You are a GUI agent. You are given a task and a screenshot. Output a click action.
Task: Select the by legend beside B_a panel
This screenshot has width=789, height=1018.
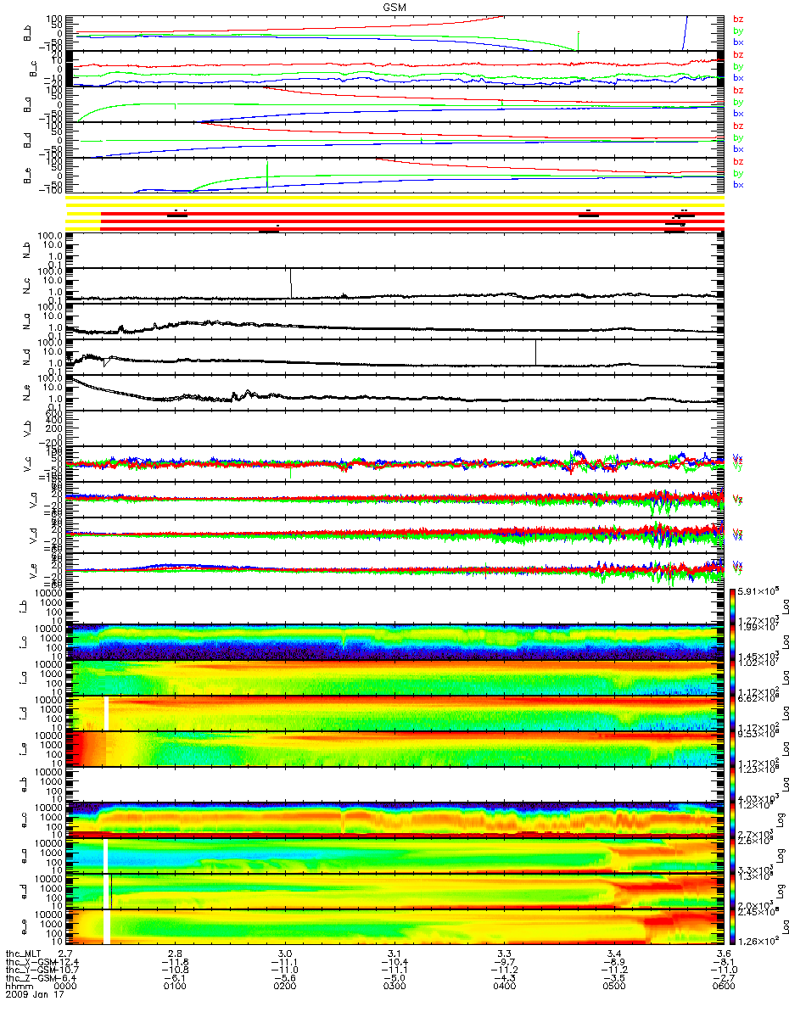(x=737, y=101)
